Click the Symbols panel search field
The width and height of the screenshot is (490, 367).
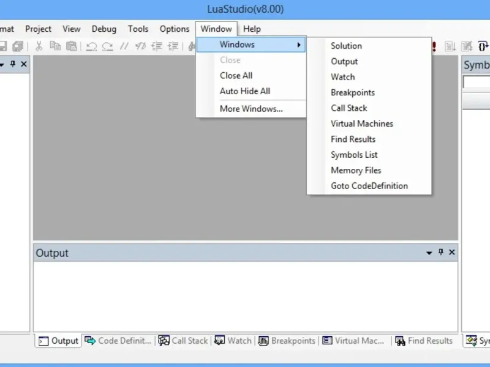[x=477, y=82]
